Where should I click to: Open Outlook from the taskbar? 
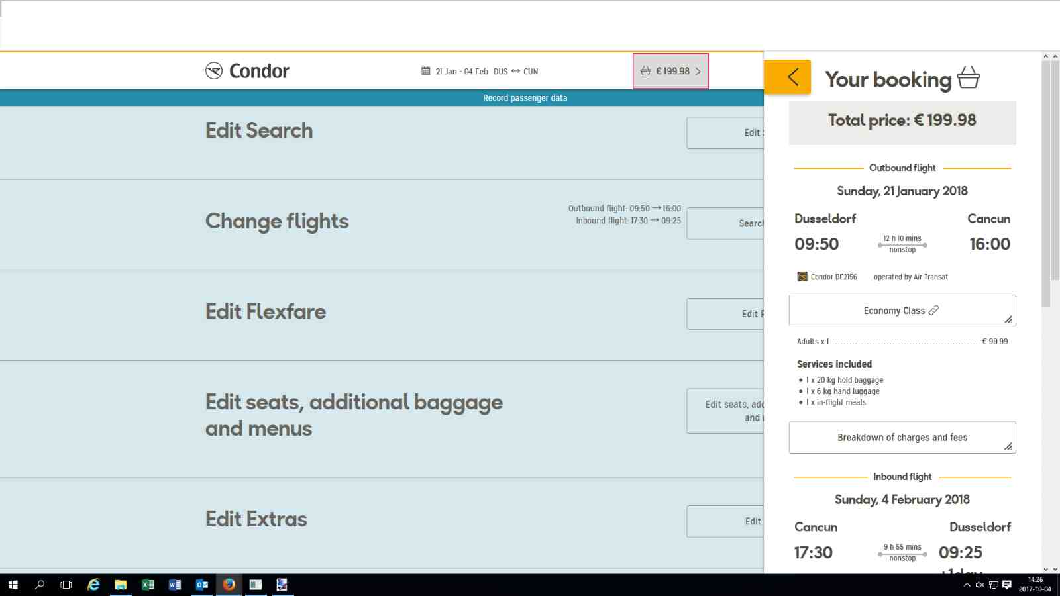coord(202,585)
